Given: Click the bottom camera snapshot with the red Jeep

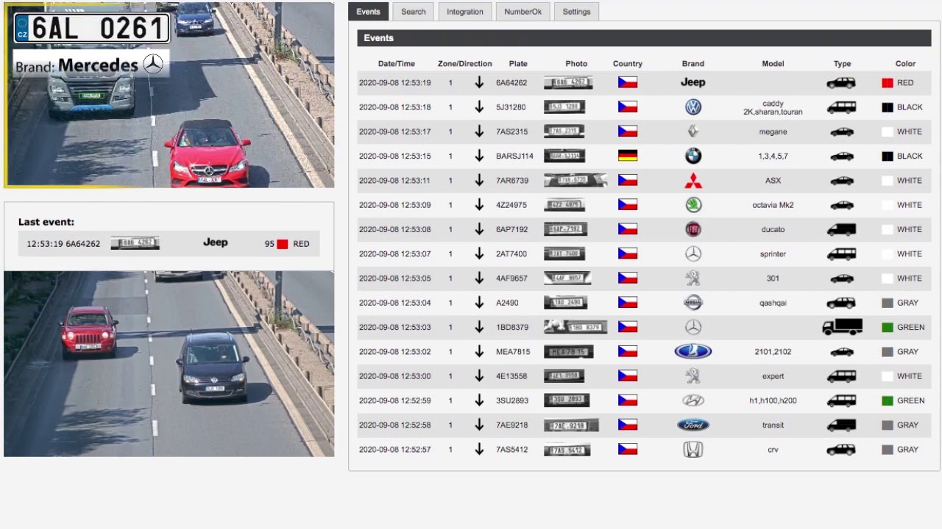Looking at the screenshot, I should coord(169,364).
